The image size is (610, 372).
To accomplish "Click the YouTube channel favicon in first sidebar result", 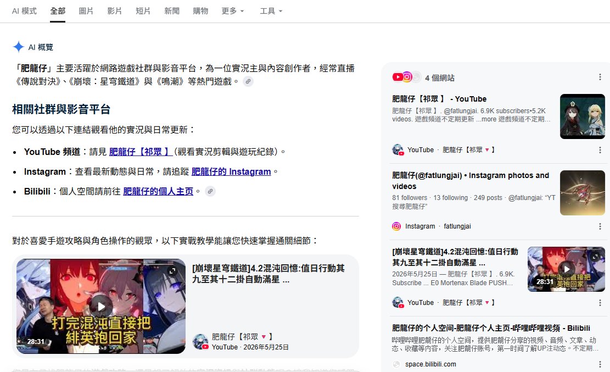I will coord(398,150).
